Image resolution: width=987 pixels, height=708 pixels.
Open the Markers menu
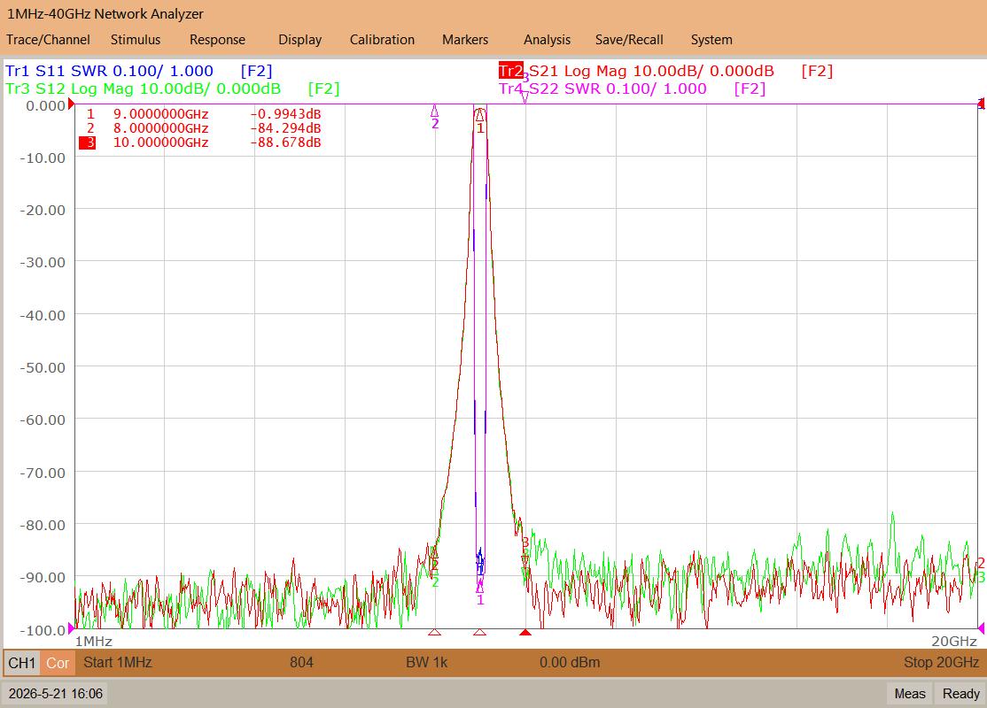465,40
